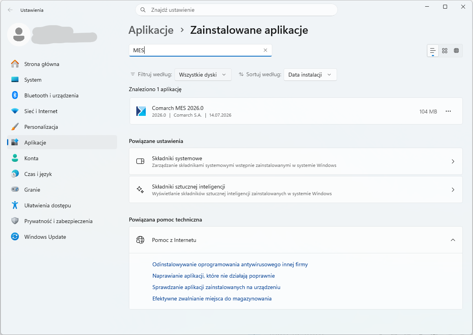Image resolution: width=473 pixels, height=335 pixels.
Task: Click the Wi-Fi icon for Sieć i Internet
Action: click(x=15, y=111)
